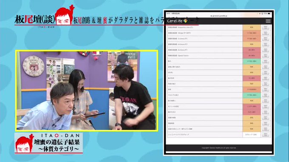Open details button for Speed Factor row
The height and width of the screenshot is (162, 289).
[x=265, y=55]
